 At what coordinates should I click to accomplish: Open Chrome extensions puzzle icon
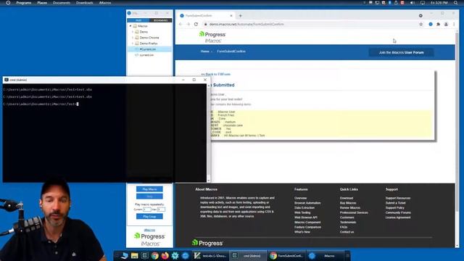click(x=438, y=24)
